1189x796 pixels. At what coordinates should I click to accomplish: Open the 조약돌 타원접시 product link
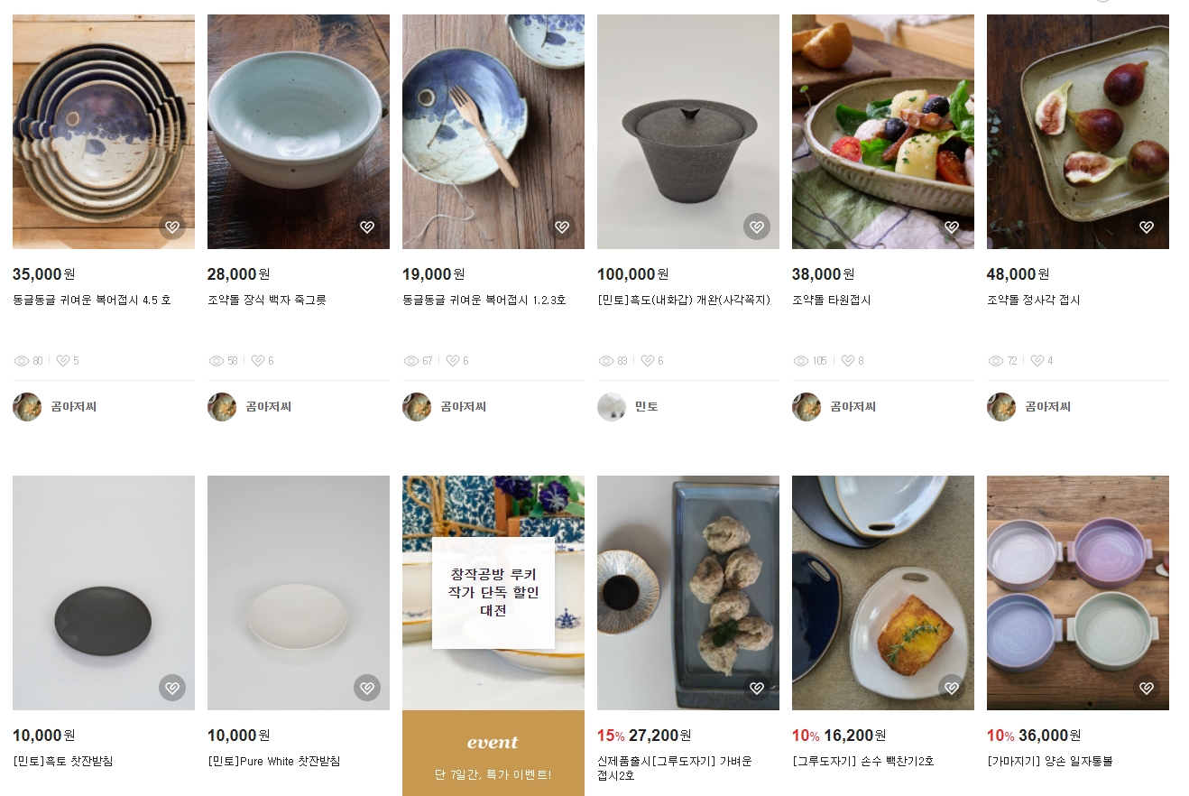click(x=832, y=301)
